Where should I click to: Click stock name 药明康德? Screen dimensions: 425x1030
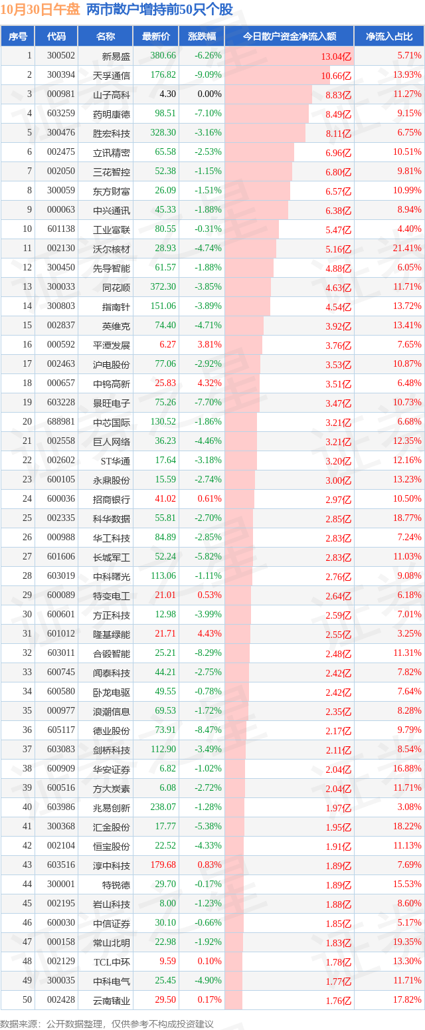112,114
